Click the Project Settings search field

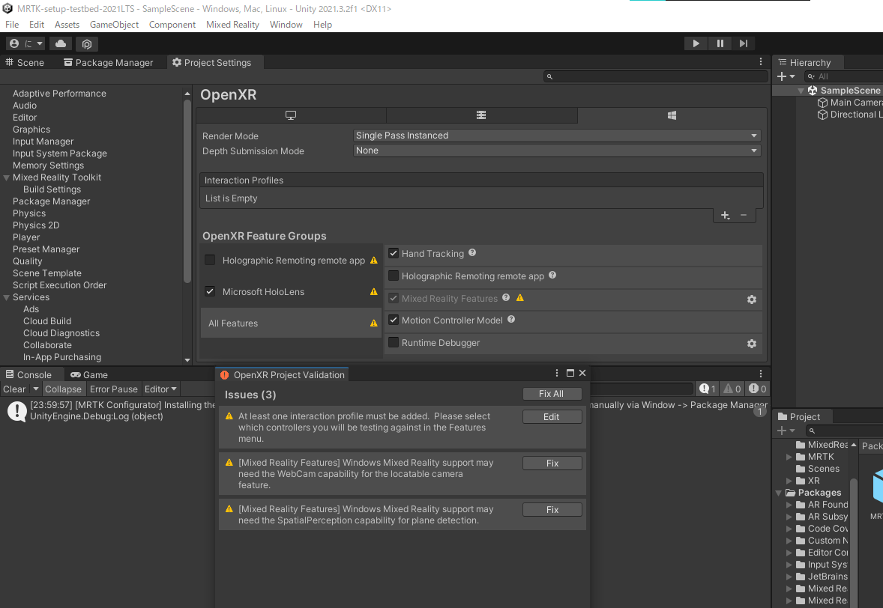pyautogui.click(x=655, y=76)
